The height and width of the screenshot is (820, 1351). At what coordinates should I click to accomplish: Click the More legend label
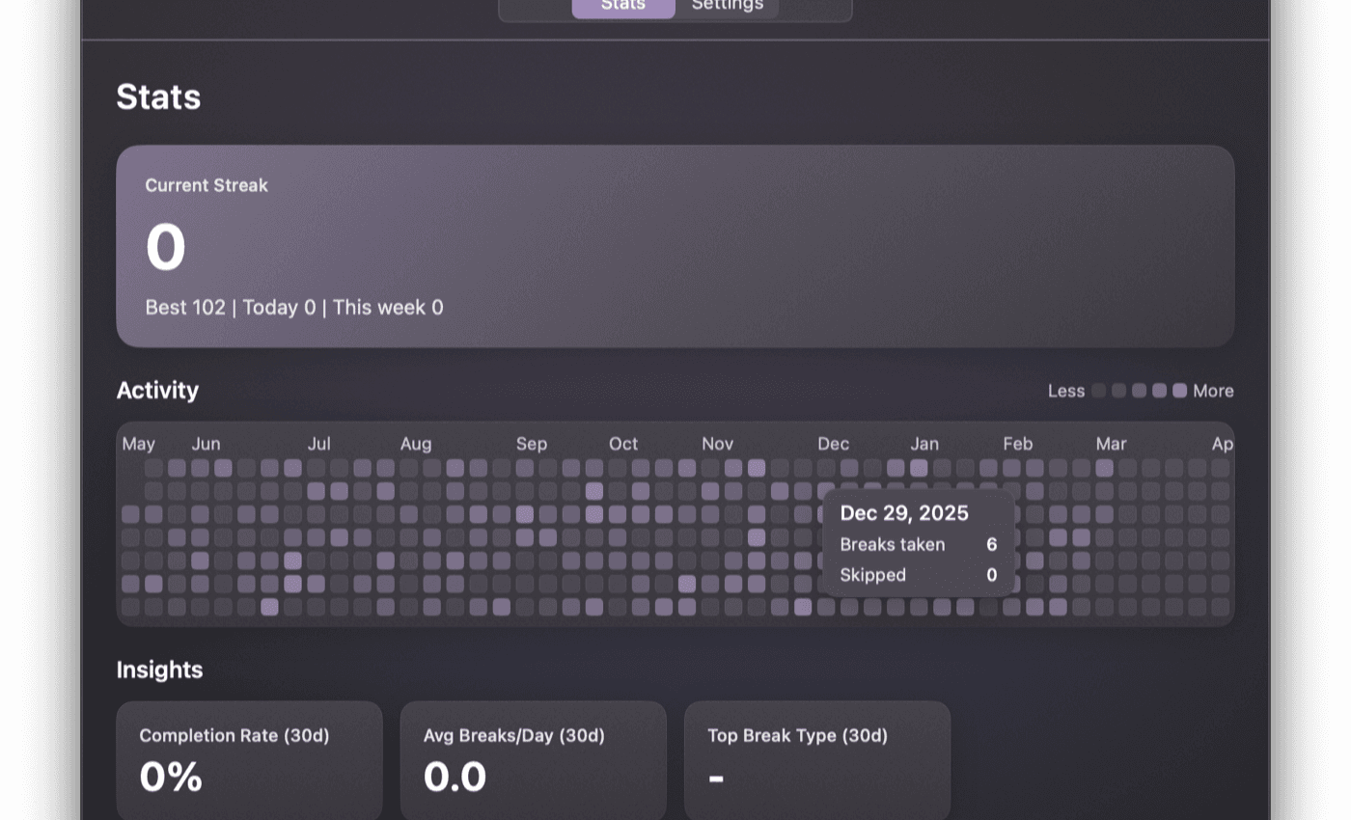click(x=1213, y=391)
